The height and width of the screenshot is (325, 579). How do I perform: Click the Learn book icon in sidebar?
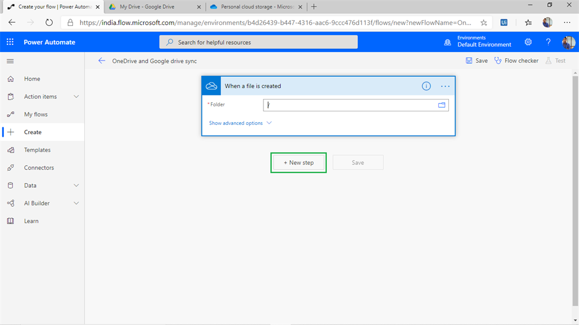coord(11,221)
